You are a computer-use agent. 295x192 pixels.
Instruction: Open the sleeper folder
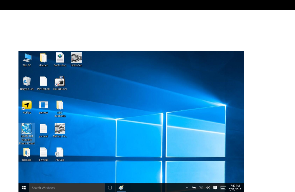click(x=43, y=58)
